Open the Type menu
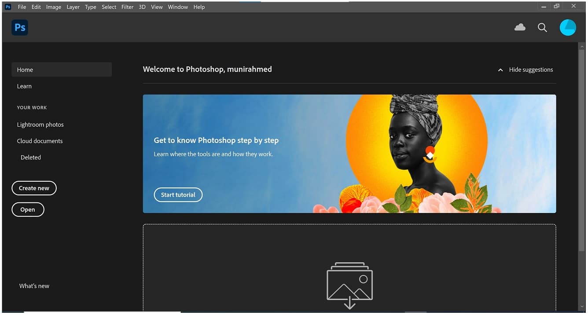The height and width of the screenshot is (315, 588). [x=91, y=7]
